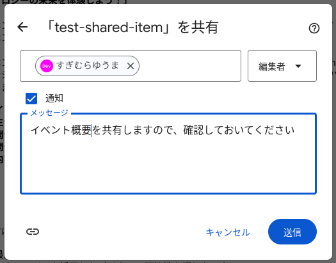This screenshot has height=263, width=336.
Task: Place the cursor after ください in the message
Action: pyautogui.click(x=295, y=130)
